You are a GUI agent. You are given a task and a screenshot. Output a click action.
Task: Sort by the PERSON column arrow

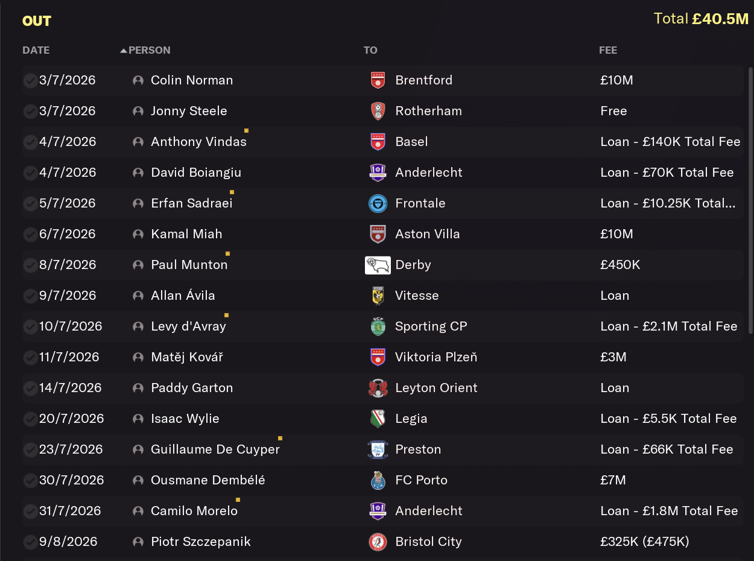point(124,51)
